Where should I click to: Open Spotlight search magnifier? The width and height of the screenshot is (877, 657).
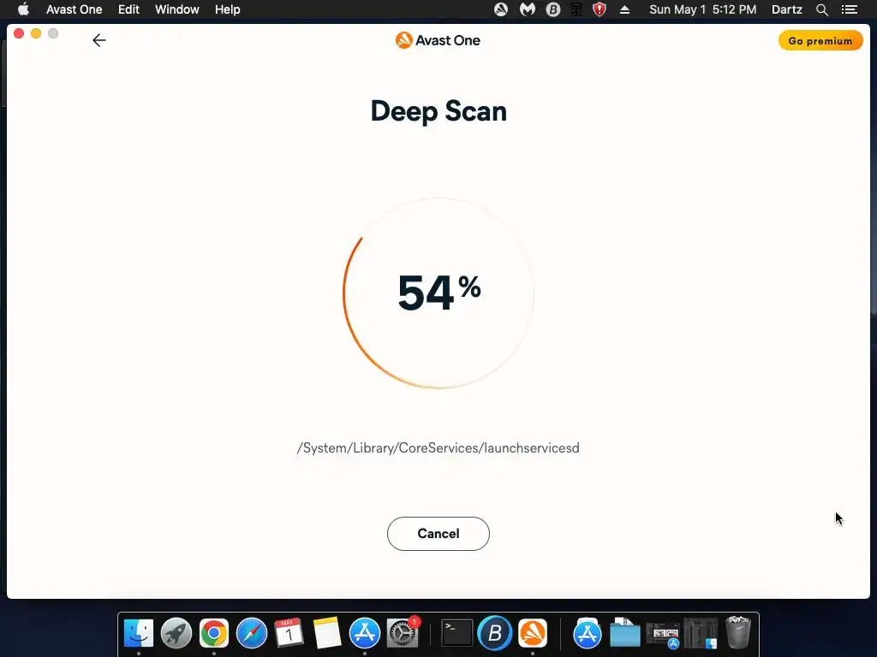821,9
